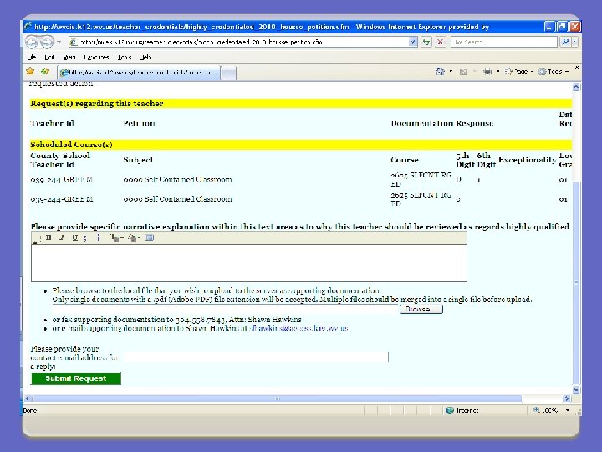Click the Exceptionality column header

(527, 160)
